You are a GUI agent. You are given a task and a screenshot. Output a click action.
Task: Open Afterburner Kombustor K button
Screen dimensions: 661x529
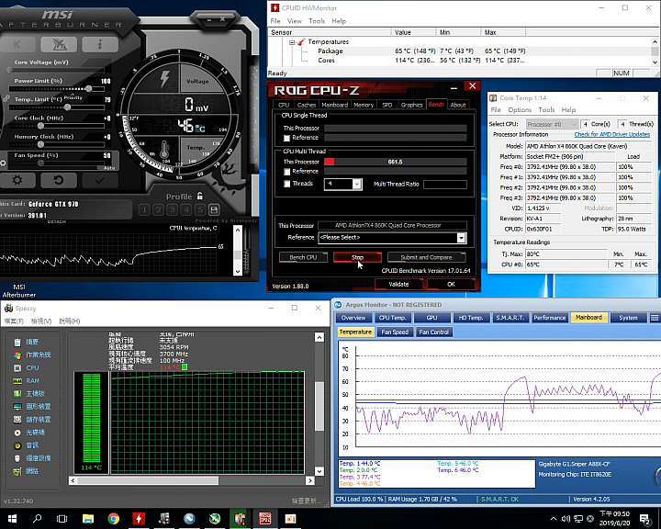[17, 44]
